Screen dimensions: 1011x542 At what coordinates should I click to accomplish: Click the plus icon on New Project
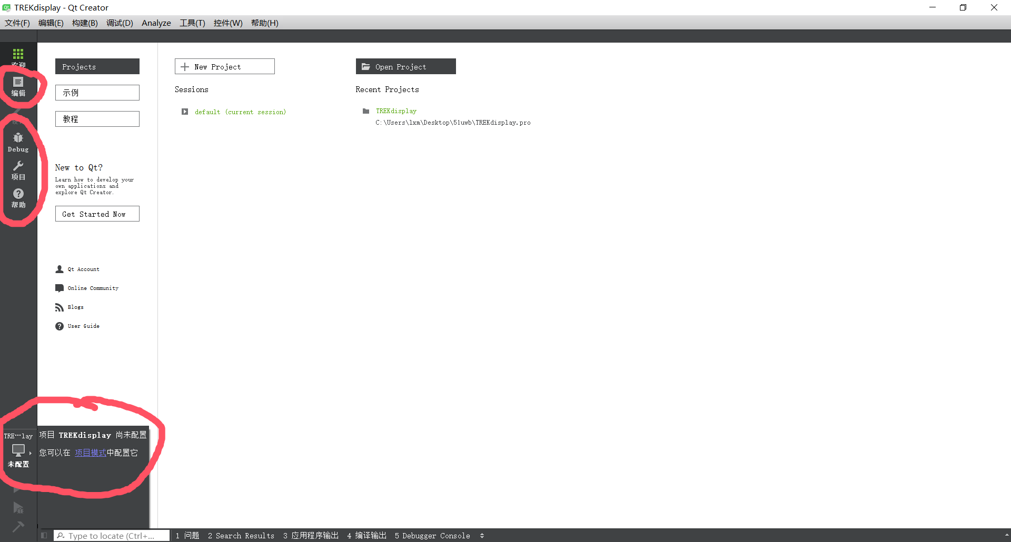coord(185,67)
